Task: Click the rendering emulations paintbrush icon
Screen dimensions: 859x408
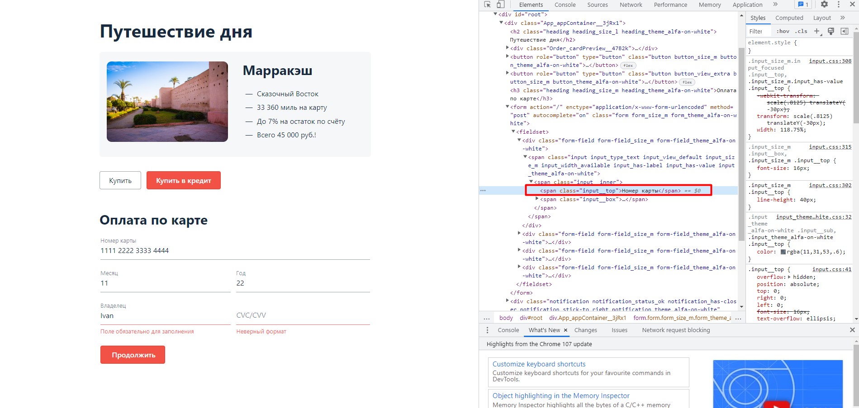Action: 831,31
